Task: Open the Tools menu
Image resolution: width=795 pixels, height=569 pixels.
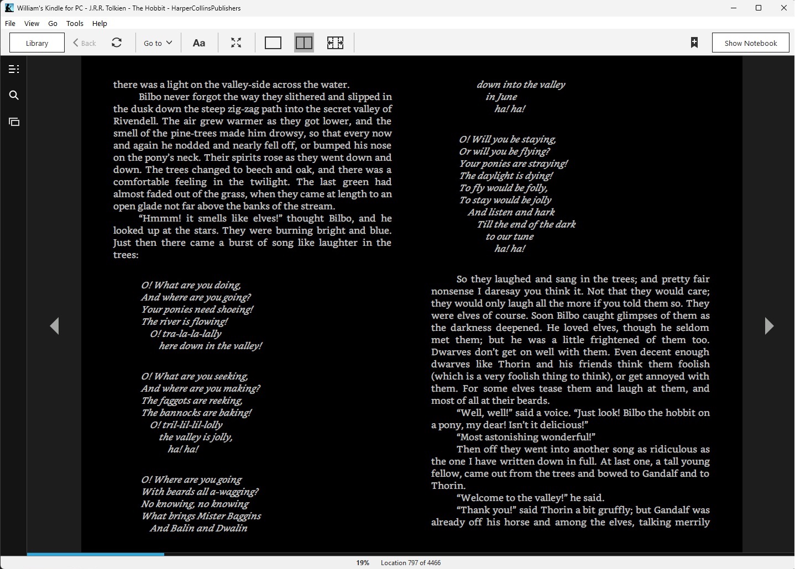Action: point(75,23)
